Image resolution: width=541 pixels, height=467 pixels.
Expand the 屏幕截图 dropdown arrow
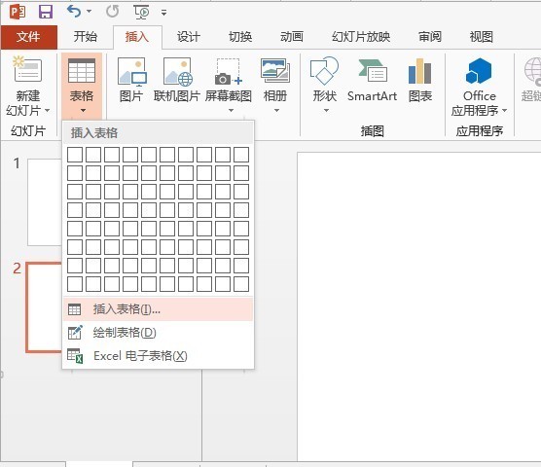point(231,111)
